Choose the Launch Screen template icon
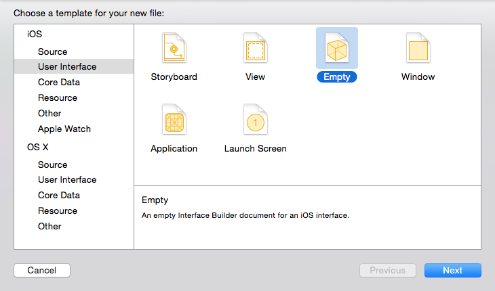This screenshot has height=291, width=495. (x=256, y=120)
